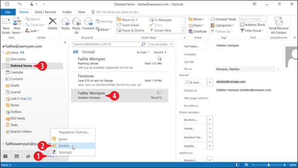
Task: Choose Navigation Options from popup menu
Action: coord(74,132)
